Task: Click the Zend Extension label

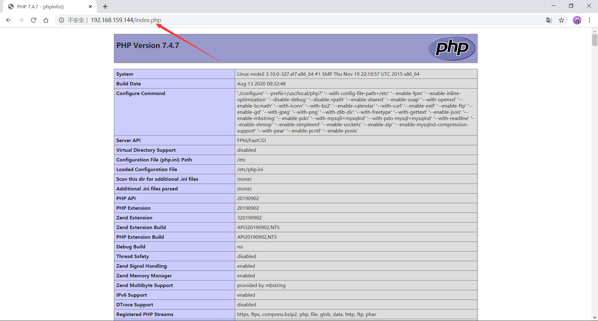Action: (134, 218)
